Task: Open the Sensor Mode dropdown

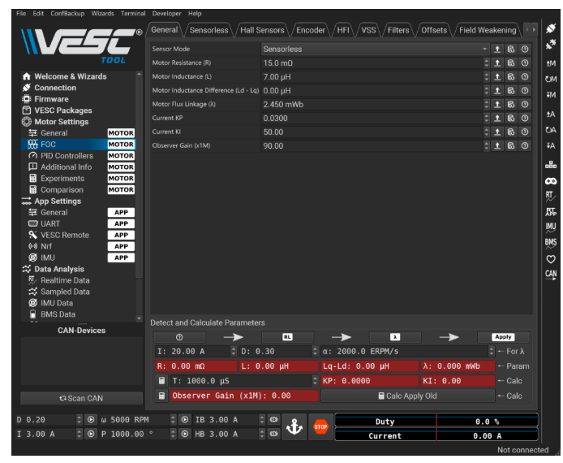Action: click(374, 50)
